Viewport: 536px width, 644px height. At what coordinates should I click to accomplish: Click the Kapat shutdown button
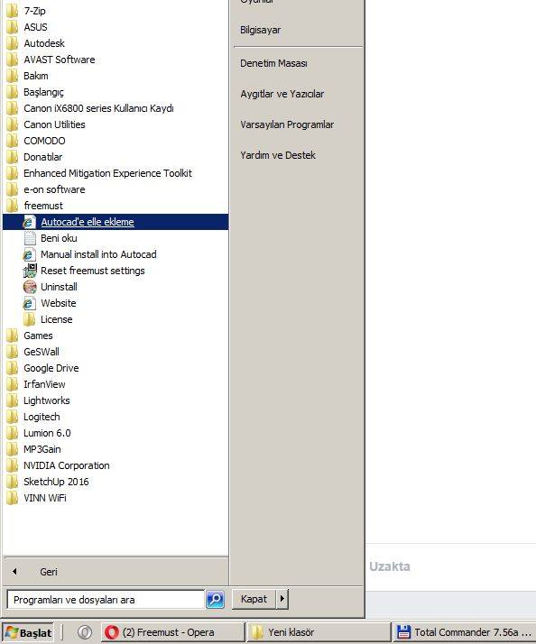[x=254, y=599]
